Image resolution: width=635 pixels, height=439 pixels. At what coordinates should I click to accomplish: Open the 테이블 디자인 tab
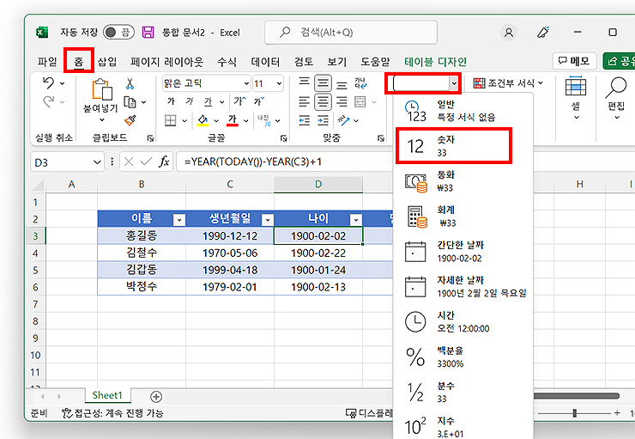click(x=435, y=62)
